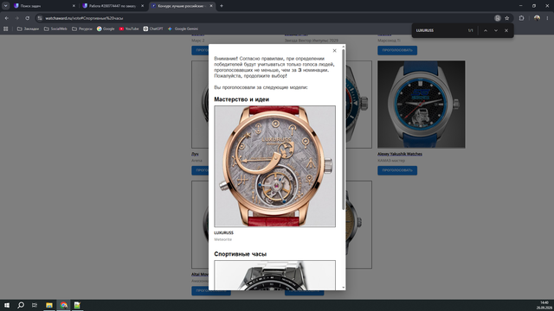
Task: Click the Chrome taskbar icon
Action: [x=63, y=305]
